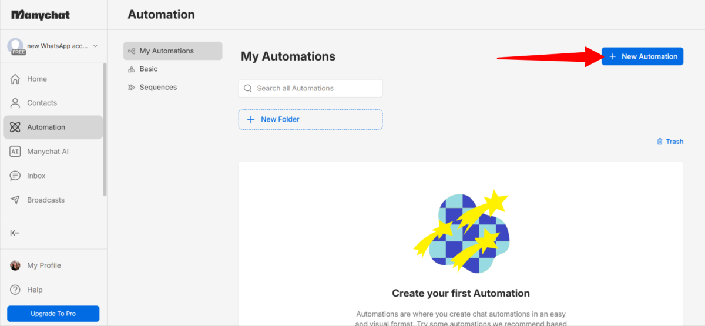The width and height of the screenshot is (705, 326).
Task: Click the My Profile avatar picture
Action: click(x=15, y=265)
